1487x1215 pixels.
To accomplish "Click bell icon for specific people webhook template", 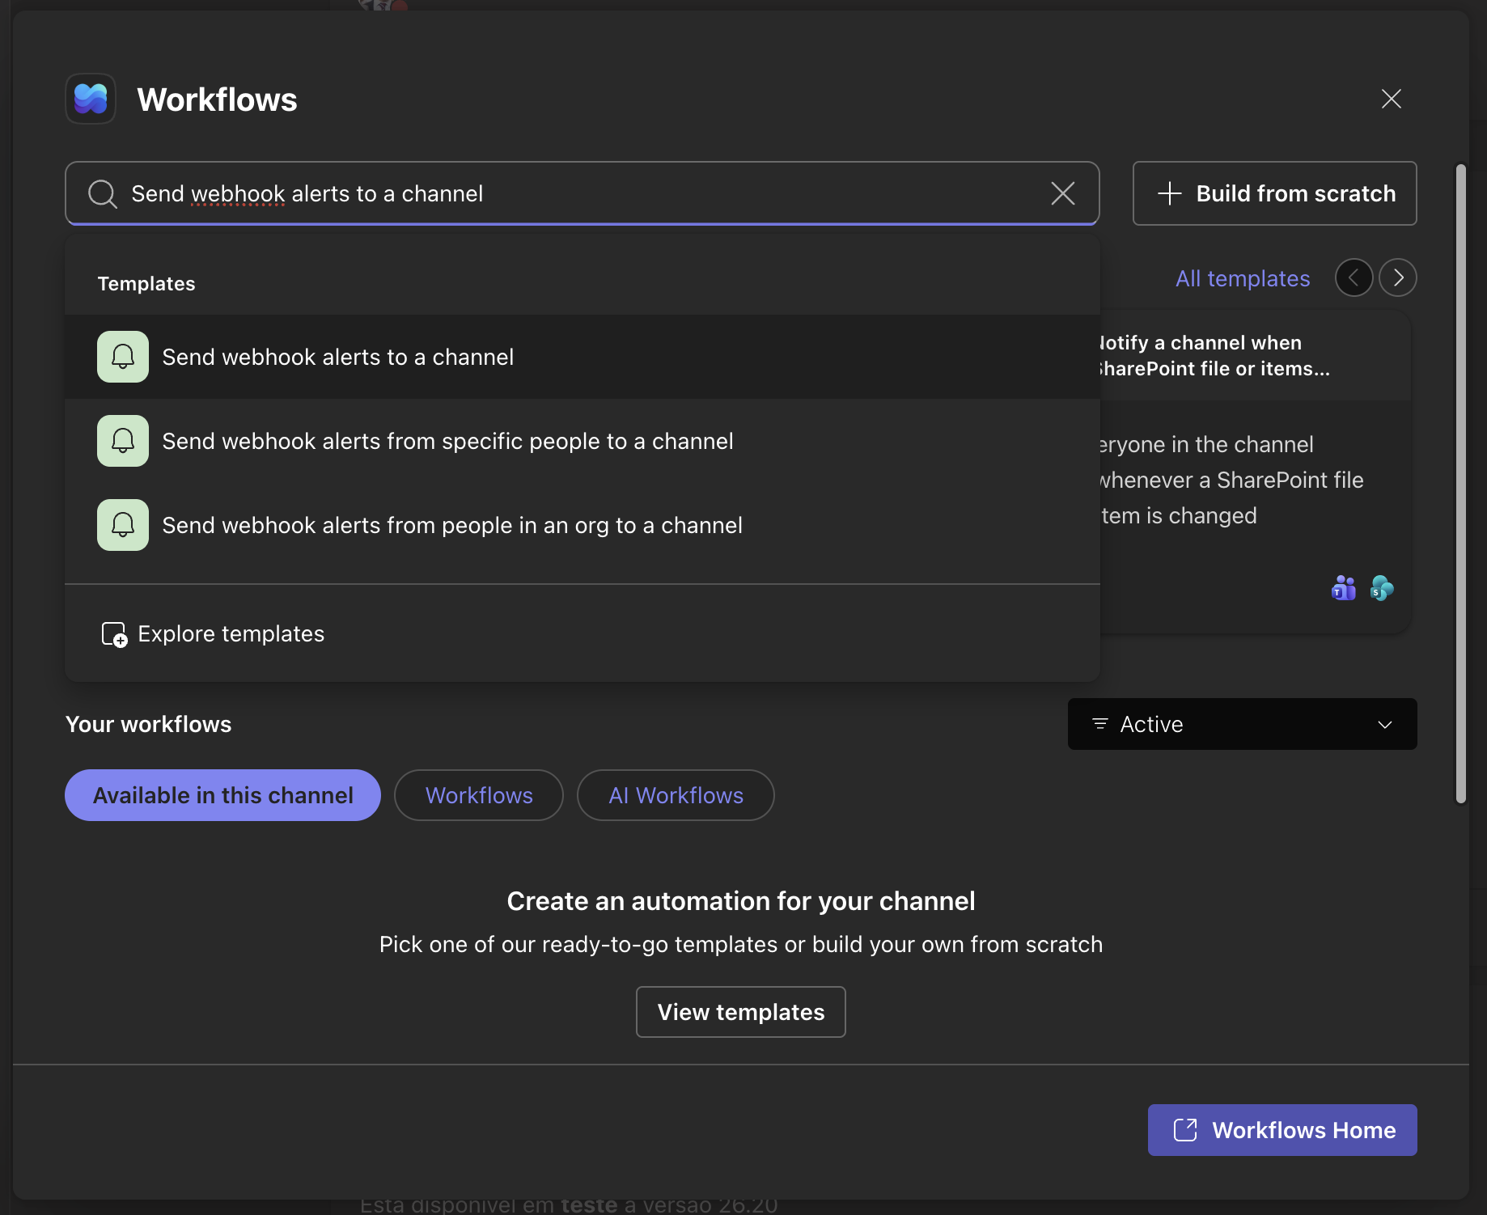I will coord(123,441).
